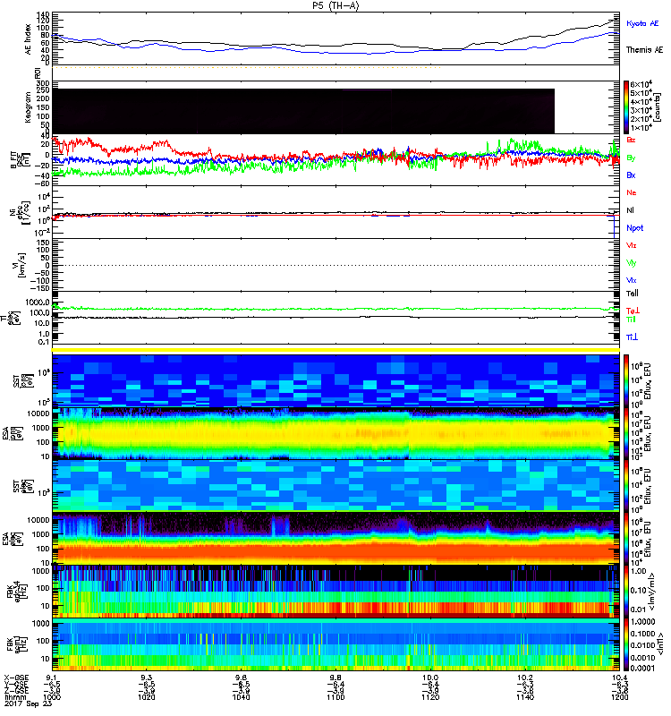
Task: Click the "1100" time tick label
Action: [335, 697]
